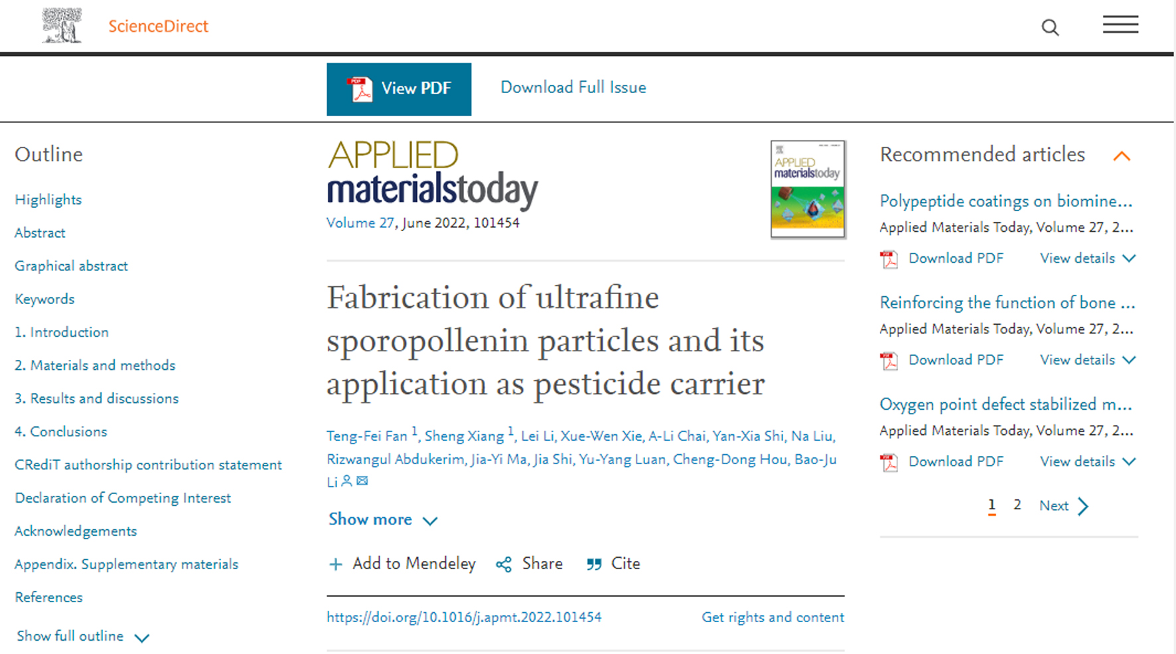1176x654 pixels.
Task: Open the hamburger menu icon
Action: 1120,26
